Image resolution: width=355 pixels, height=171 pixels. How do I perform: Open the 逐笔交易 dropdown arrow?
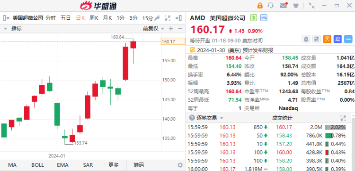pyautogui.click(x=222, y=118)
